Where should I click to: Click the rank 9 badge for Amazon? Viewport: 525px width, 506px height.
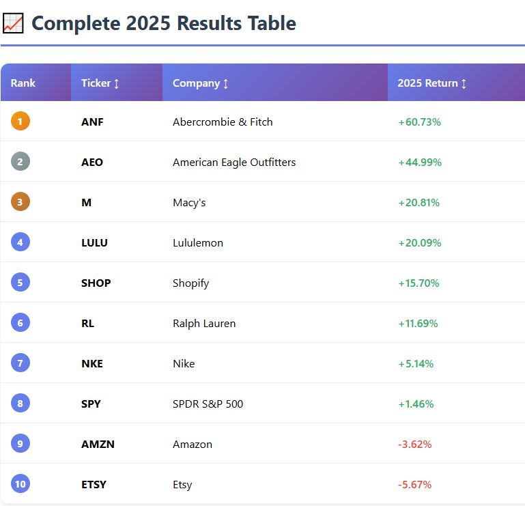(20, 444)
